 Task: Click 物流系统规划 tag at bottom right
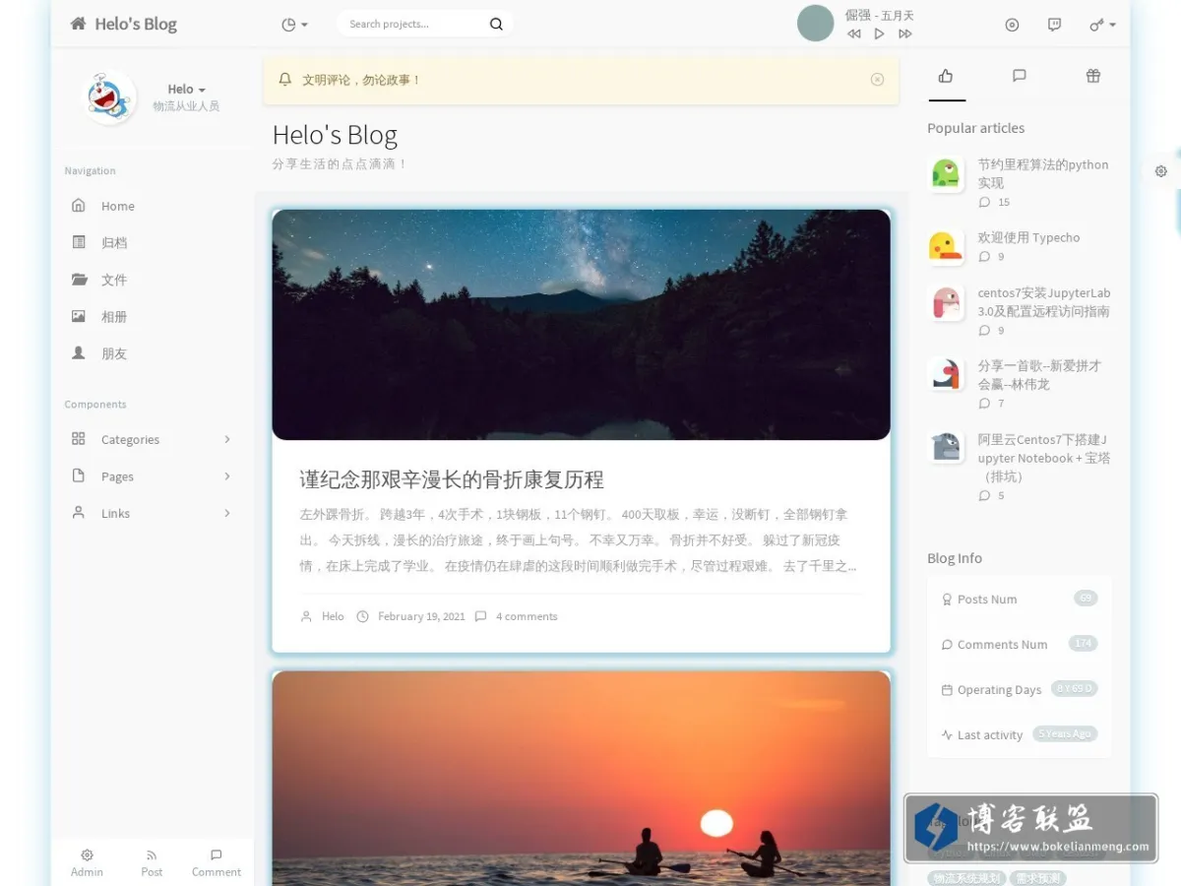pyautogui.click(x=967, y=878)
